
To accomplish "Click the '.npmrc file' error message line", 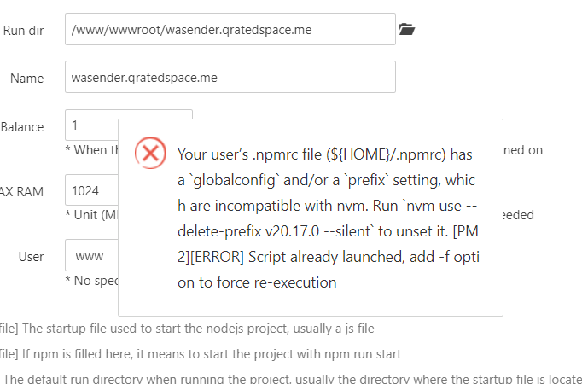I will [x=324, y=155].
